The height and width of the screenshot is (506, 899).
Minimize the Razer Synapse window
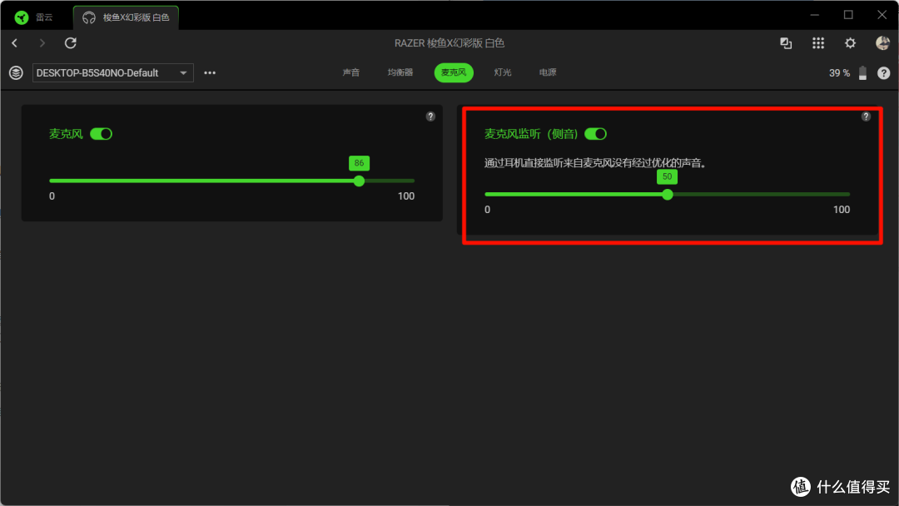[815, 15]
